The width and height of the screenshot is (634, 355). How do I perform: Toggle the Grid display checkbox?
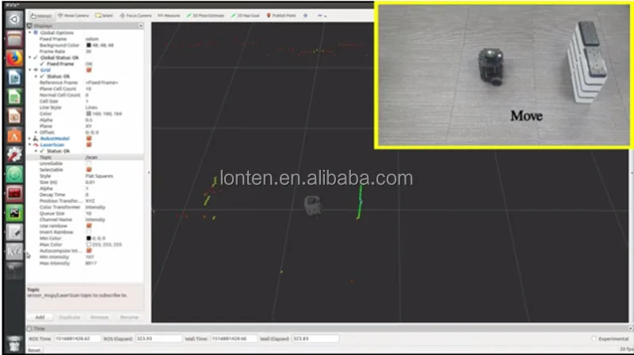pyautogui.click(x=89, y=70)
